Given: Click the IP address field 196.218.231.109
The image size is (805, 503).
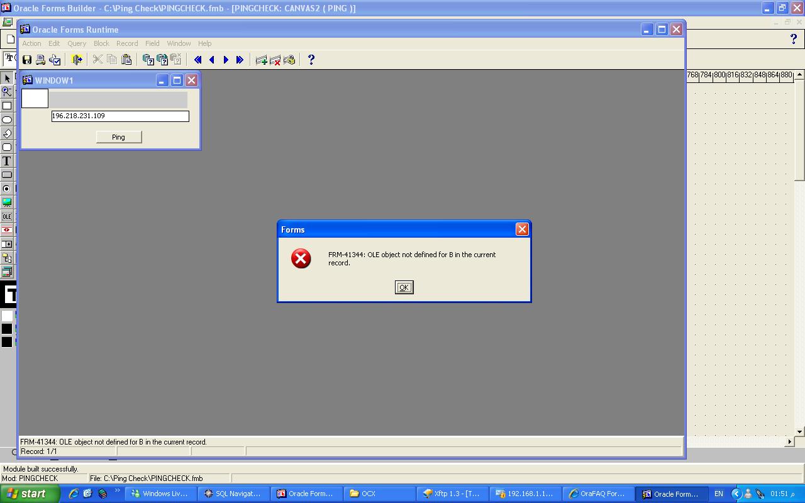Looking at the screenshot, I should click(120, 116).
